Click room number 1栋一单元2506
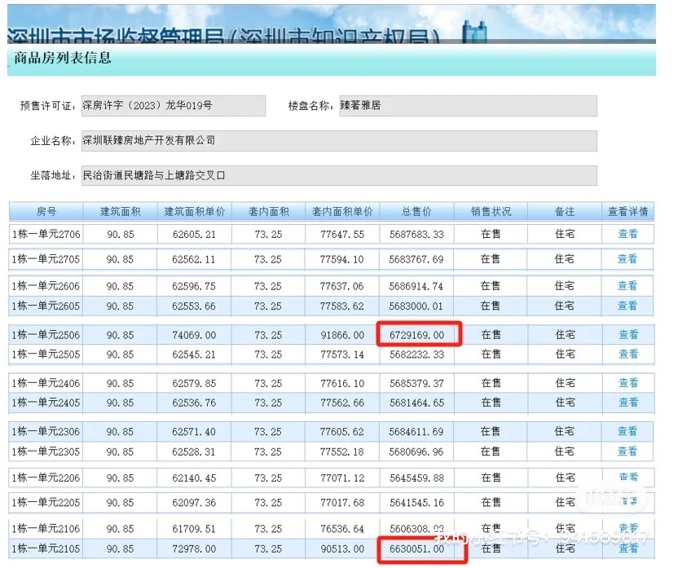678x568 pixels. [46, 335]
